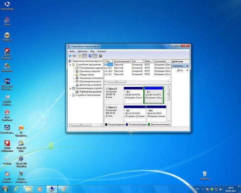
Task: Sort by the Тип column header
Action: [137, 61]
